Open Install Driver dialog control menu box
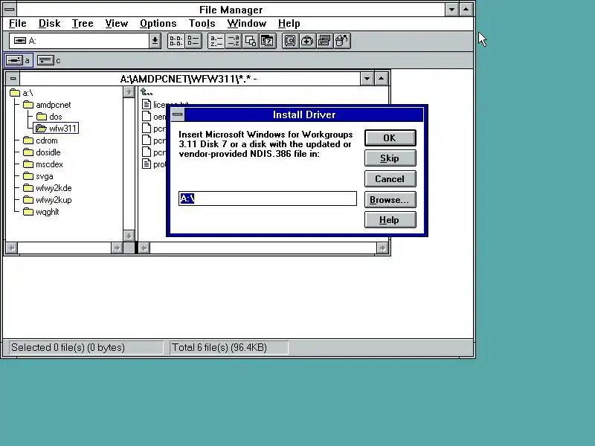 pyautogui.click(x=178, y=114)
